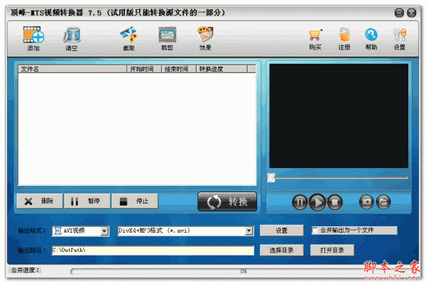The height and width of the screenshot is (283, 426).
Task: Click the 设置 button next to format
Action: [281, 231]
